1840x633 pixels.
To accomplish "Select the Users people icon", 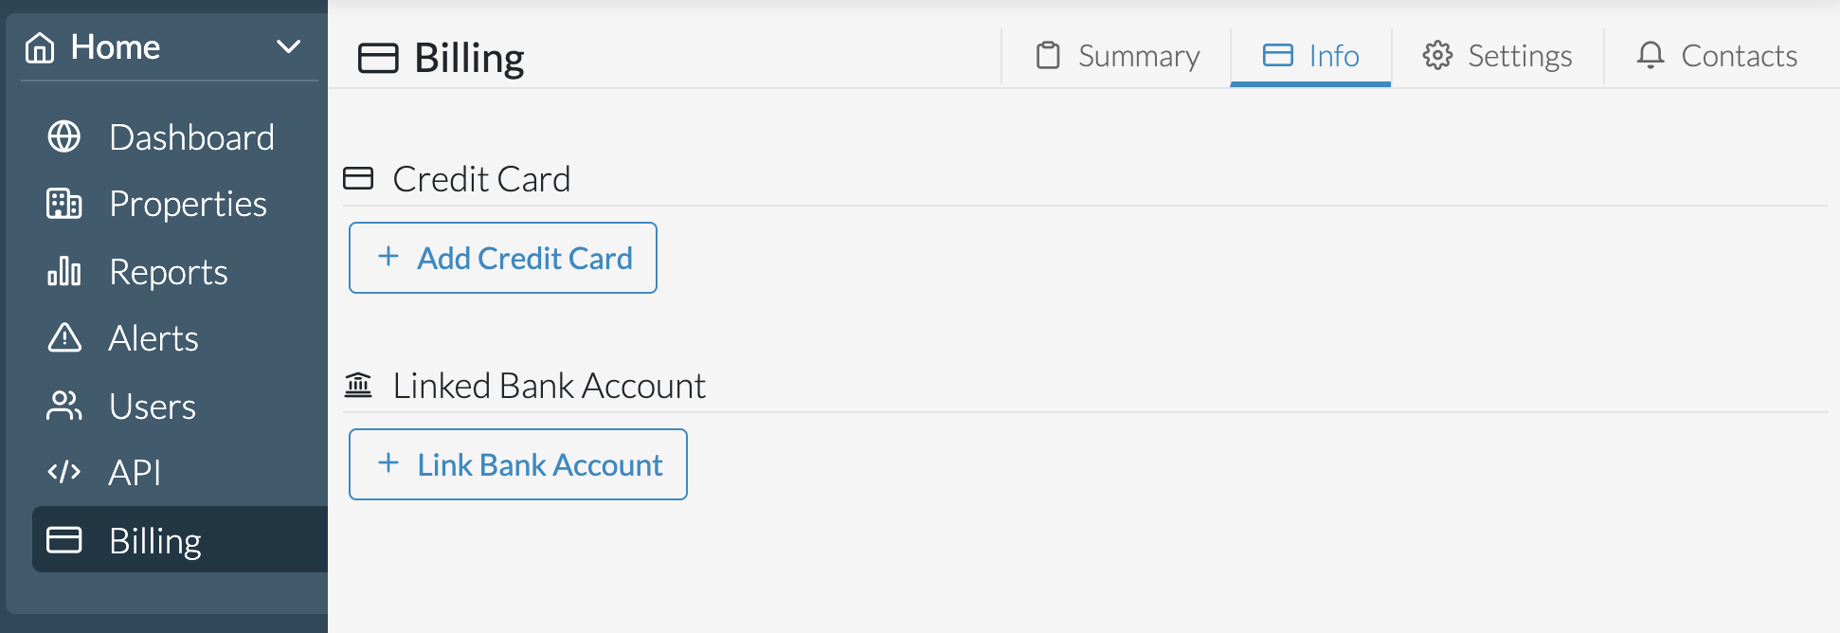I will pyautogui.click(x=63, y=406).
